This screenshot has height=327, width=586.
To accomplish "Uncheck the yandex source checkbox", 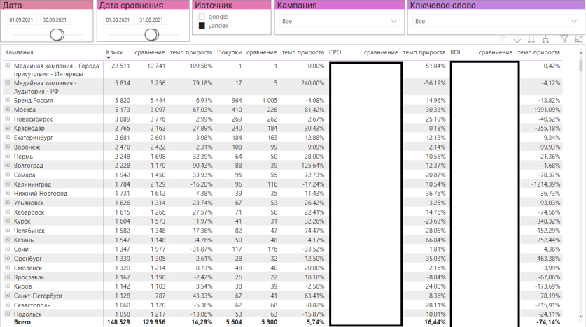I will (202, 26).
